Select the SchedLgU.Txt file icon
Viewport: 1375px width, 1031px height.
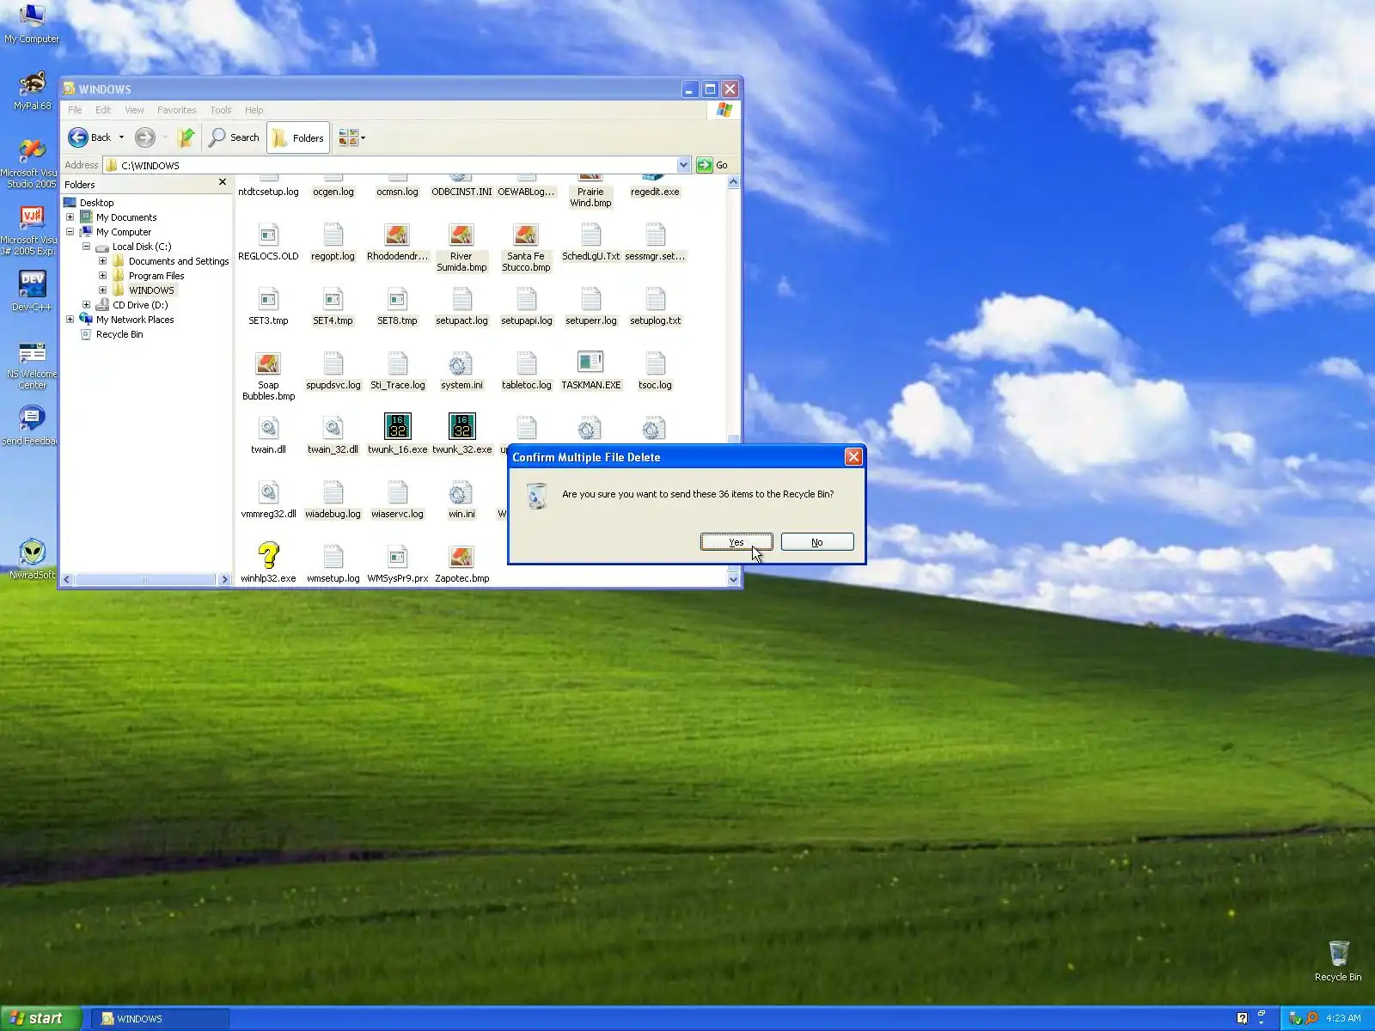pos(590,235)
